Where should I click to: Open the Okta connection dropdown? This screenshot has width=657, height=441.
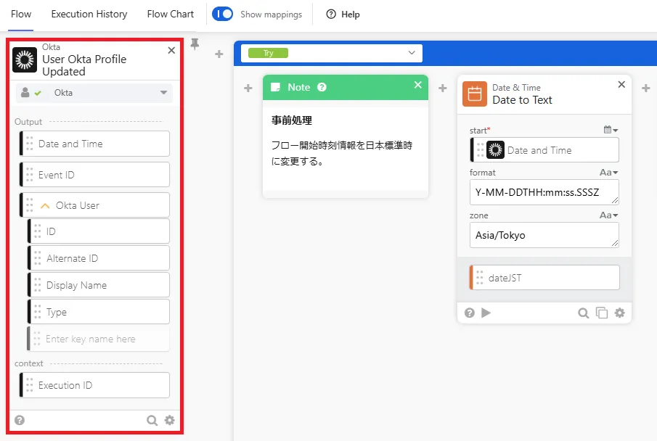pos(94,93)
